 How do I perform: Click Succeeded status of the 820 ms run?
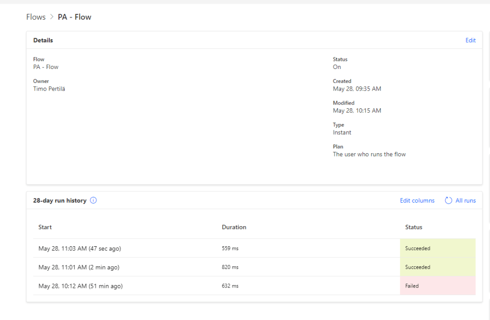(x=437, y=267)
